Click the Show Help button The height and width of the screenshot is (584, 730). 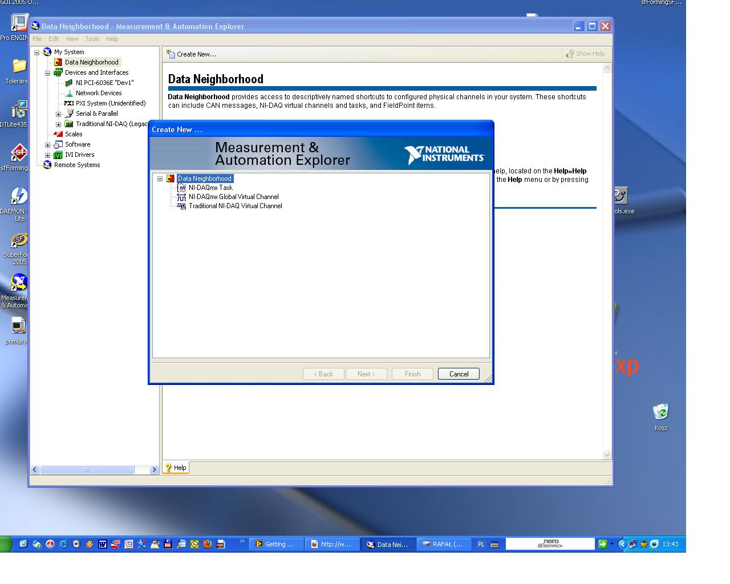click(x=585, y=54)
